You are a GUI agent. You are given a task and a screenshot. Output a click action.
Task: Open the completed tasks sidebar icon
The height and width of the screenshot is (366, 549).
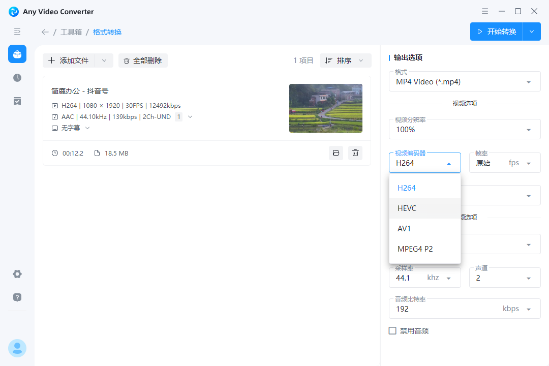point(17,101)
